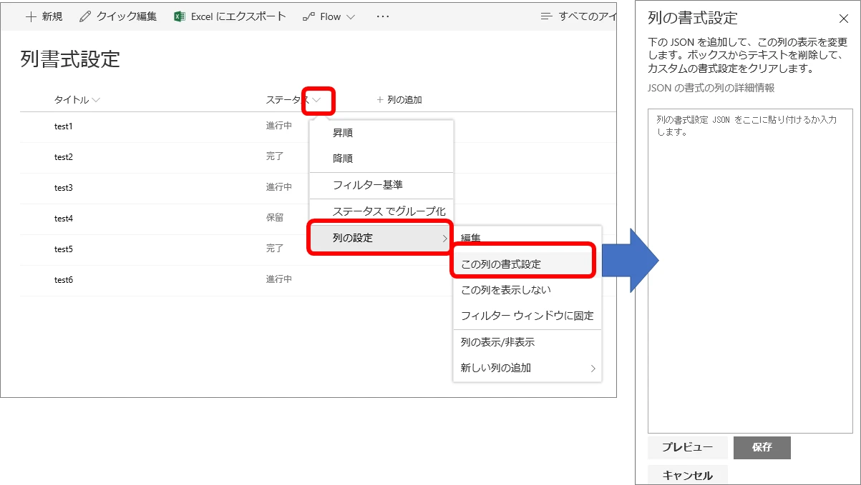861x485 pixels.
Task: Open the Flow dropdown chevron
Action: (351, 17)
